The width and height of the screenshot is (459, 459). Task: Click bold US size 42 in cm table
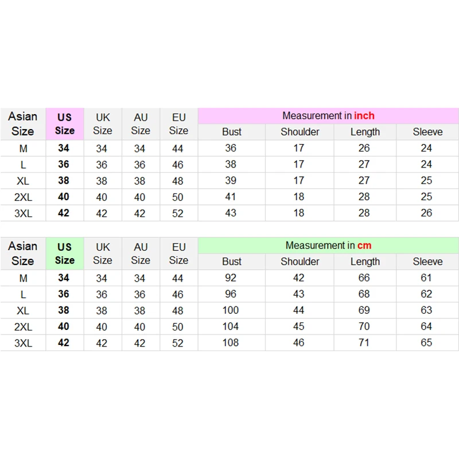coord(64,343)
